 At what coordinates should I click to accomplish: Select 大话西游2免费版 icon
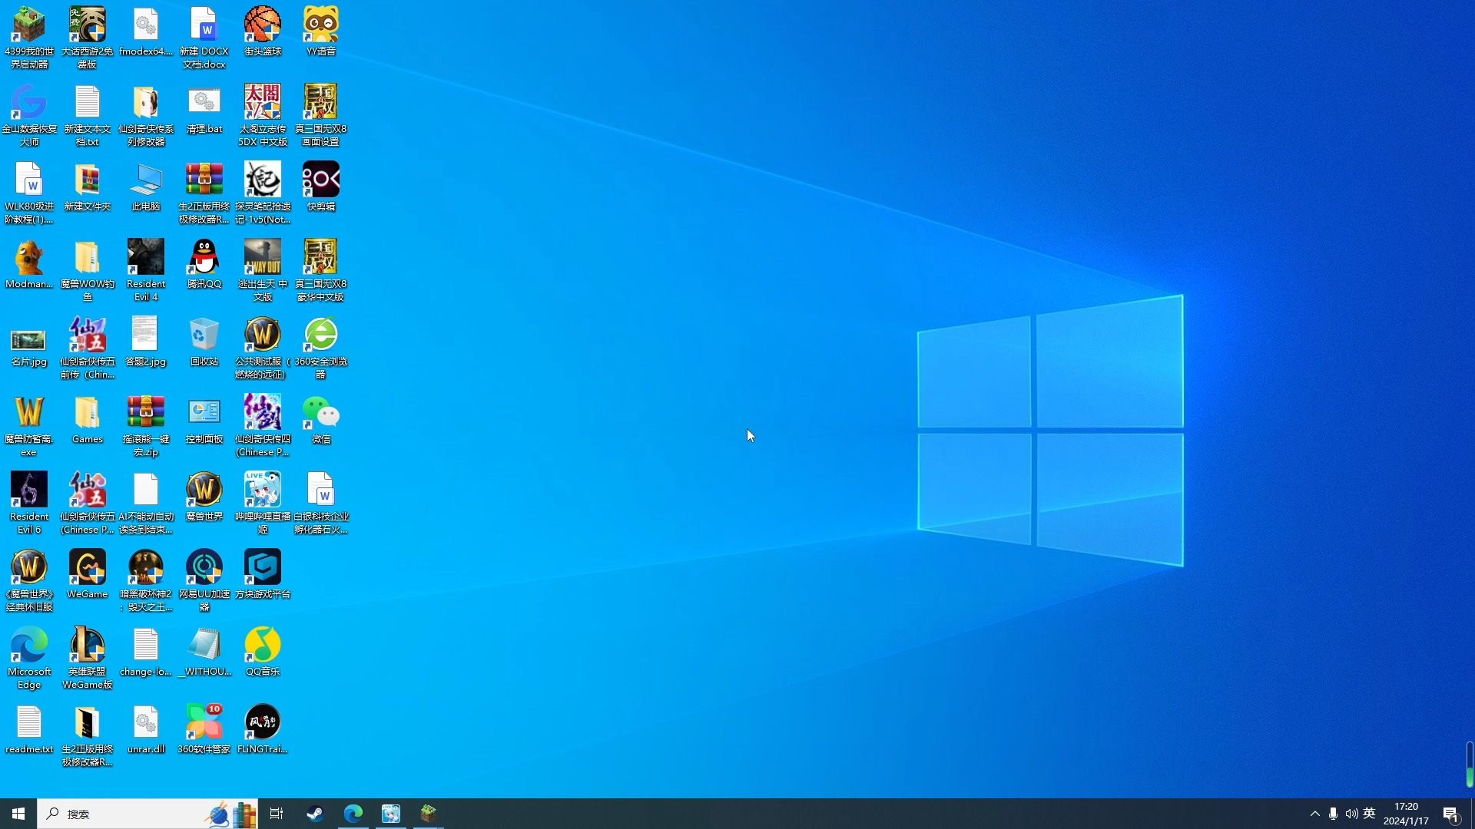tap(88, 37)
